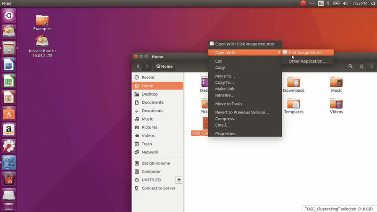Open Network in Files sidebar
Screen dimensions: 377x212
(x=157, y=152)
